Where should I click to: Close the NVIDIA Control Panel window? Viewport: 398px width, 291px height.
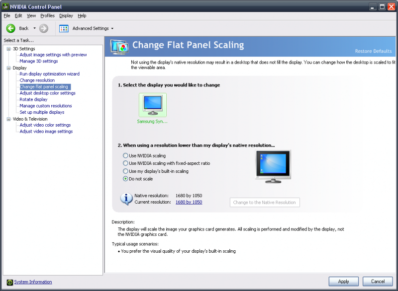(392, 7)
